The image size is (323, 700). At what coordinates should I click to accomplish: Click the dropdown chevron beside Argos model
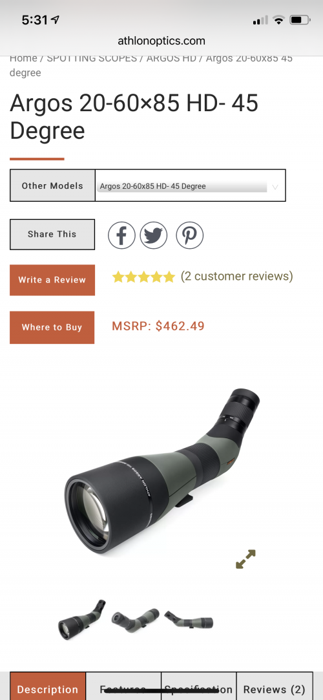pyautogui.click(x=275, y=187)
